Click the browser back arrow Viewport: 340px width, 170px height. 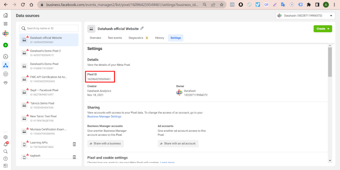(6, 5)
